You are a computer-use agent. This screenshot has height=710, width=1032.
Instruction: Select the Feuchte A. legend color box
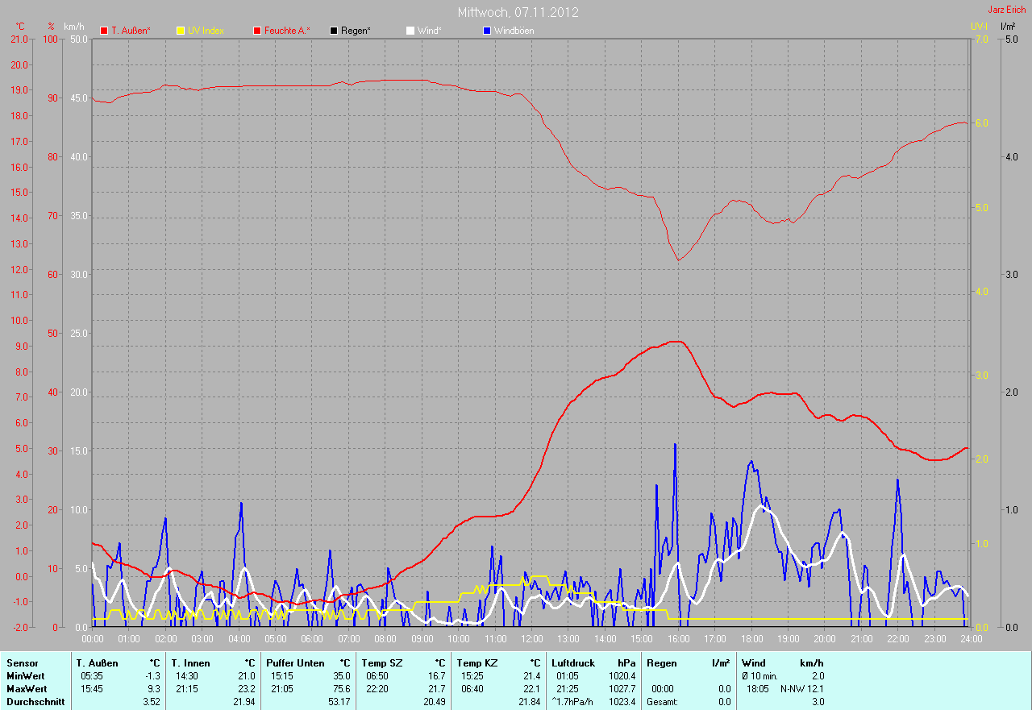[x=257, y=31]
